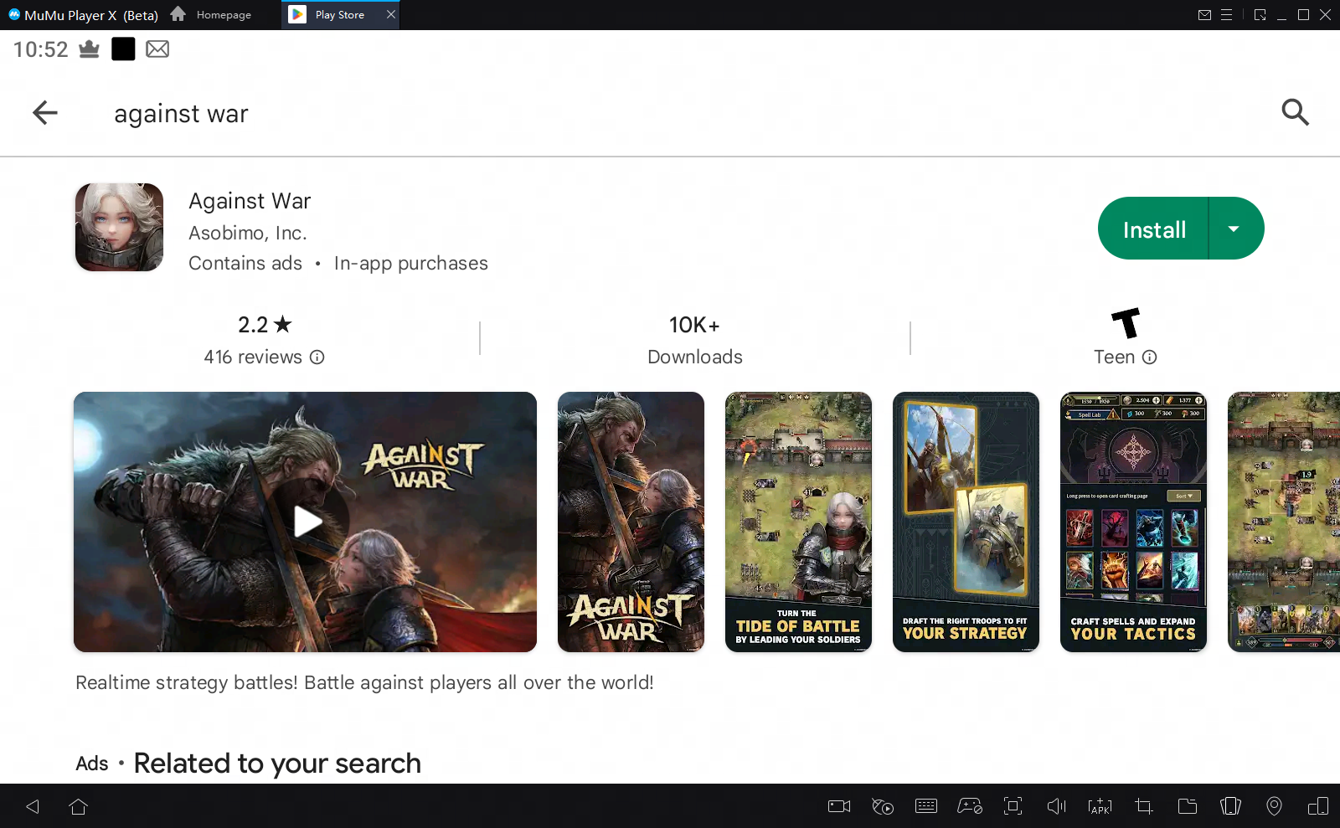Open the screenshot crop tool
Viewport: 1340px width, 828px height.
coord(1142,805)
